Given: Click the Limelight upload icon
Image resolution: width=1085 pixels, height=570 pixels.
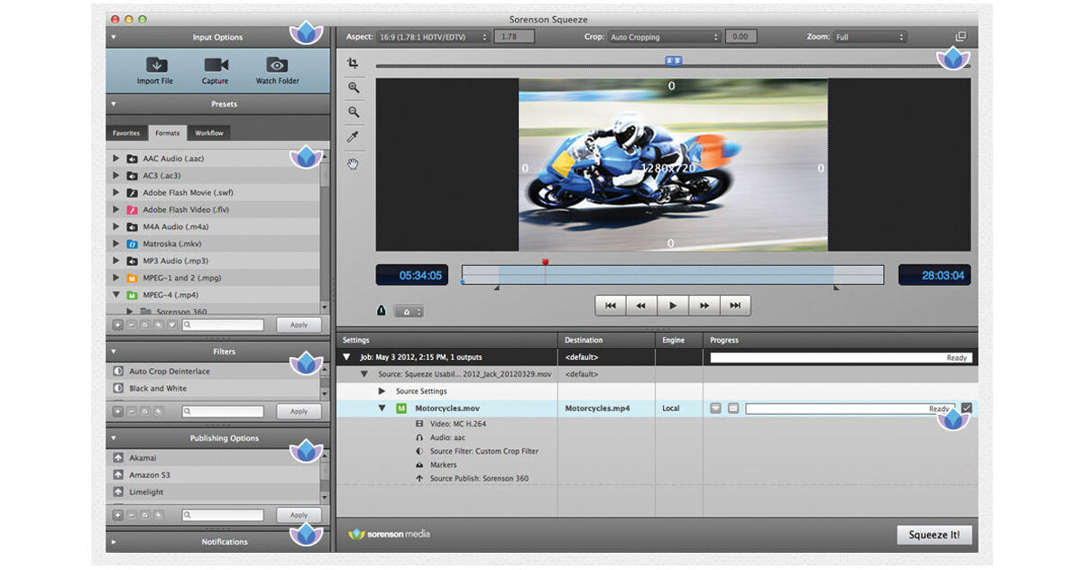Looking at the screenshot, I should pyautogui.click(x=118, y=492).
